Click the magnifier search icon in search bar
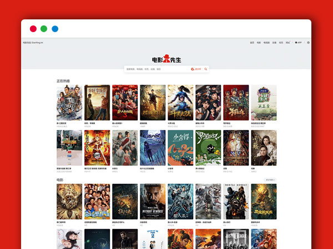The image size is (333, 249). tap(206, 69)
